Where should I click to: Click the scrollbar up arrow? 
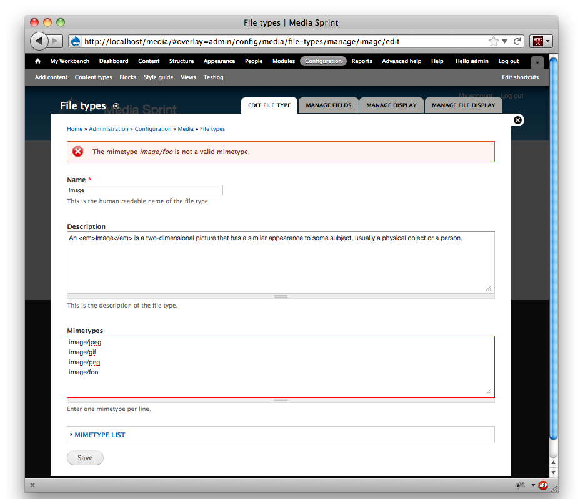[x=553, y=463]
